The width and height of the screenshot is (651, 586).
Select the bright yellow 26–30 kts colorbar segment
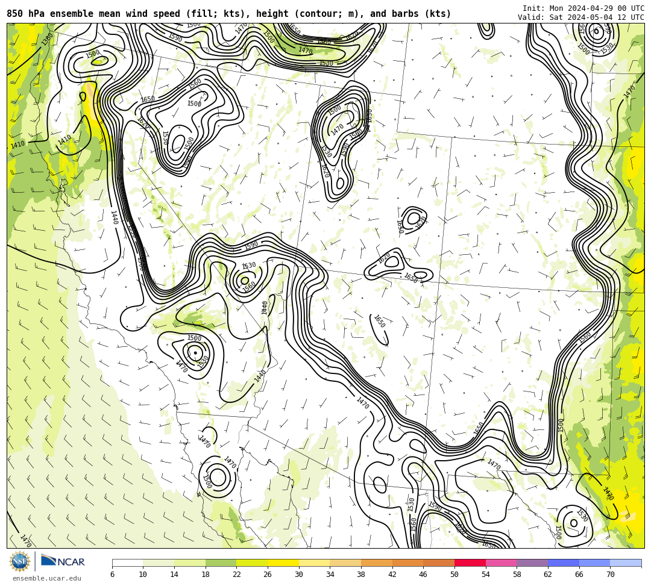click(283, 563)
